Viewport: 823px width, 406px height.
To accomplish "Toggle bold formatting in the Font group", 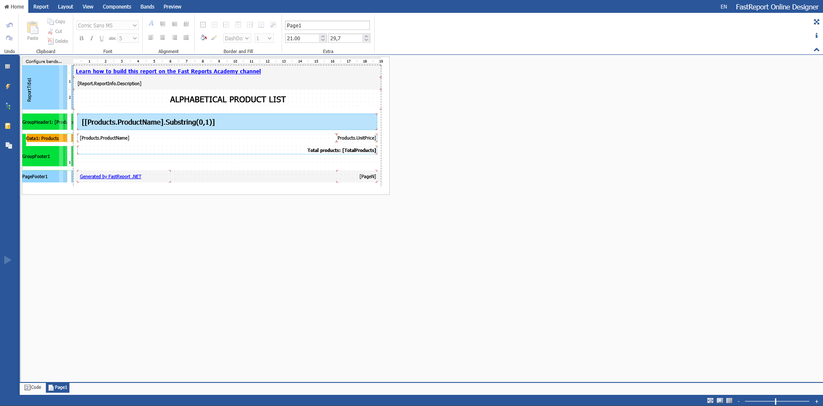I will [x=81, y=38].
